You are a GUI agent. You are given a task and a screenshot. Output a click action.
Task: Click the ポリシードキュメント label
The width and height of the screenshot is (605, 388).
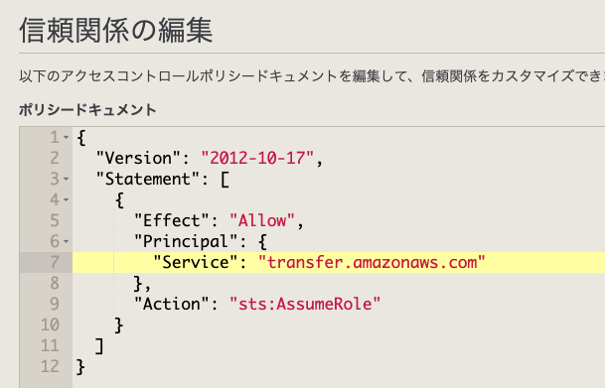click(x=87, y=110)
